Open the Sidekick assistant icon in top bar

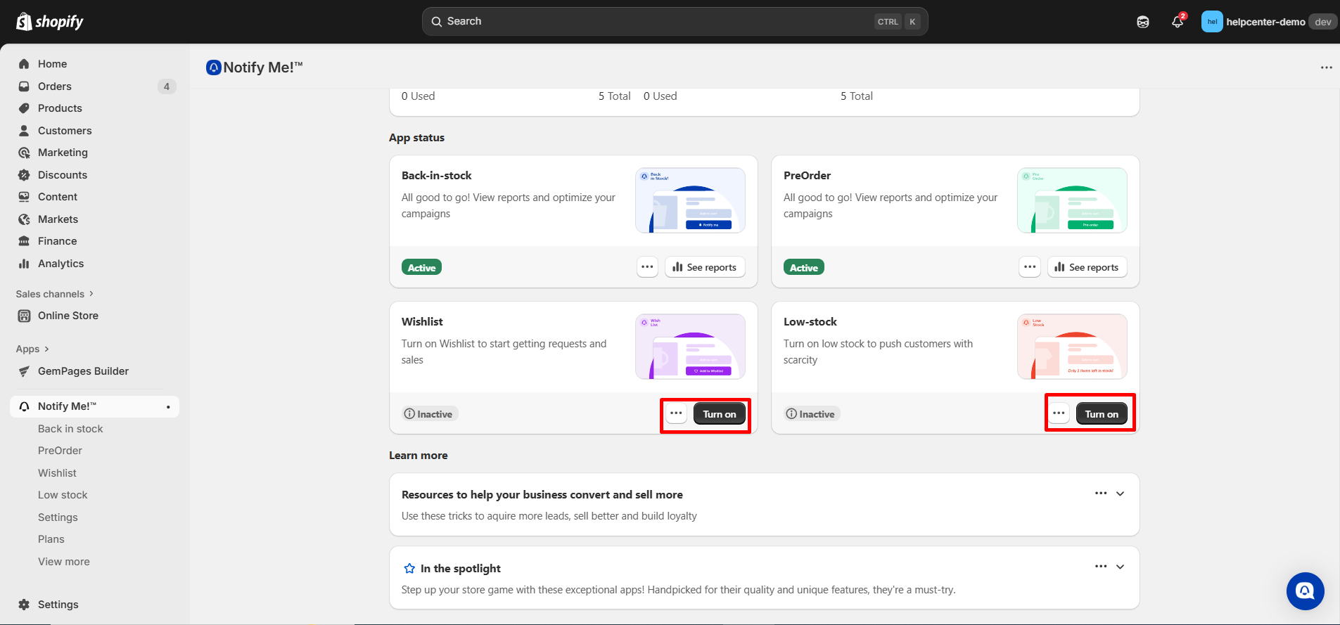(x=1143, y=22)
